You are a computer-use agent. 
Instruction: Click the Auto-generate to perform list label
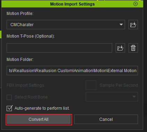click(42, 108)
